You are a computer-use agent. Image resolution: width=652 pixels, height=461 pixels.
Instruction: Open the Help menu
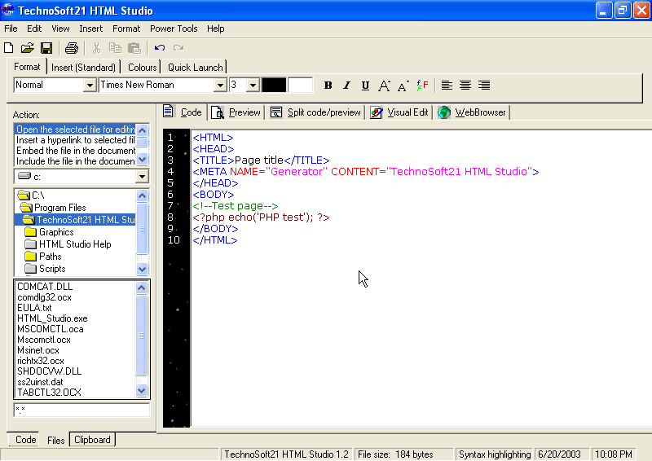pyautogui.click(x=216, y=29)
